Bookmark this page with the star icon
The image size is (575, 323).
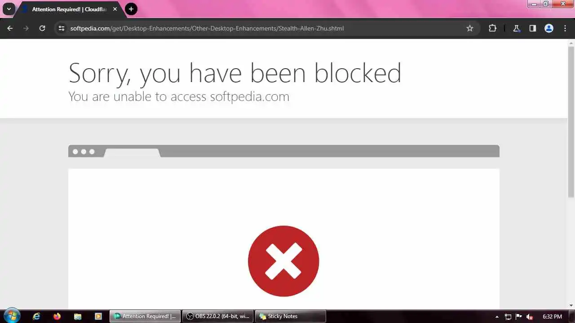[470, 28]
